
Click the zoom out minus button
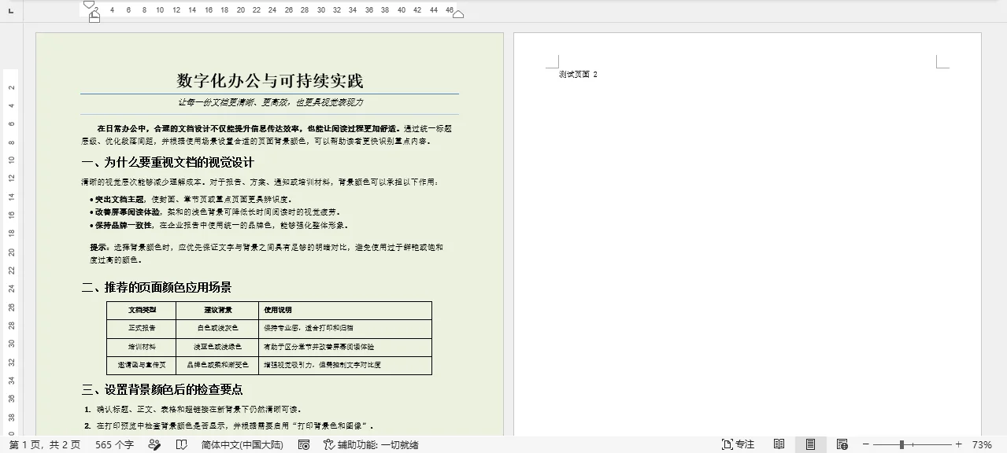865,444
